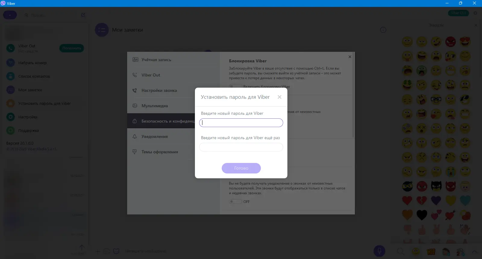Viewport: 482px width, 259px height.
Task: Focus the new Viber password field
Action: [x=241, y=123]
